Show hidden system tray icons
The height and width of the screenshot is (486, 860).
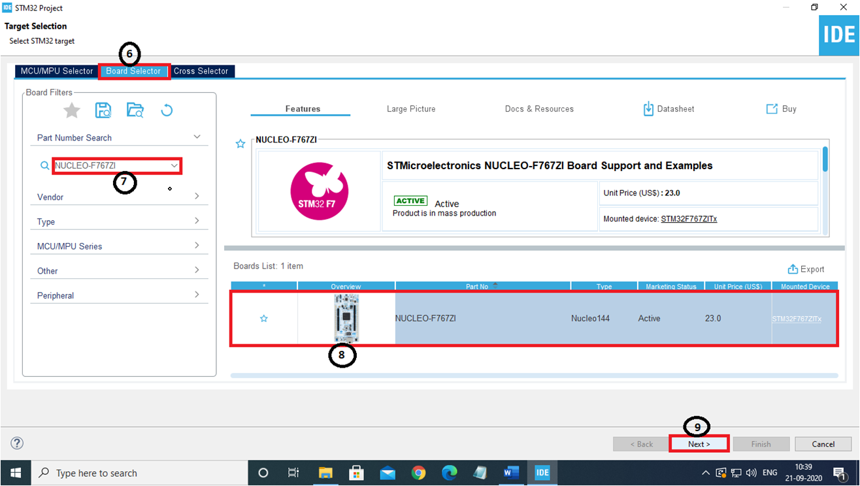click(x=706, y=473)
